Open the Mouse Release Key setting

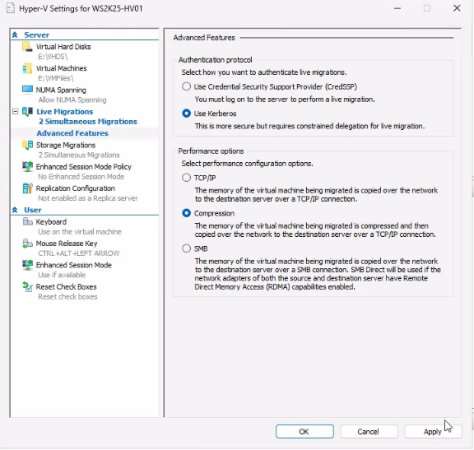[67, 244]
